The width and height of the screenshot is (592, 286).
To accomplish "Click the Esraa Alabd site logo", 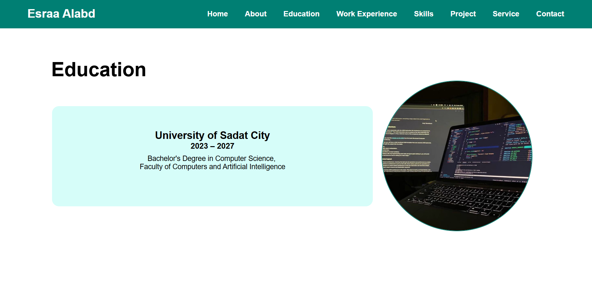I will click(x=61, y=14).
